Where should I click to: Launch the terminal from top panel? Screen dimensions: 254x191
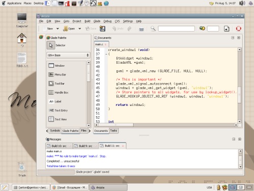(x=61, y=3)
